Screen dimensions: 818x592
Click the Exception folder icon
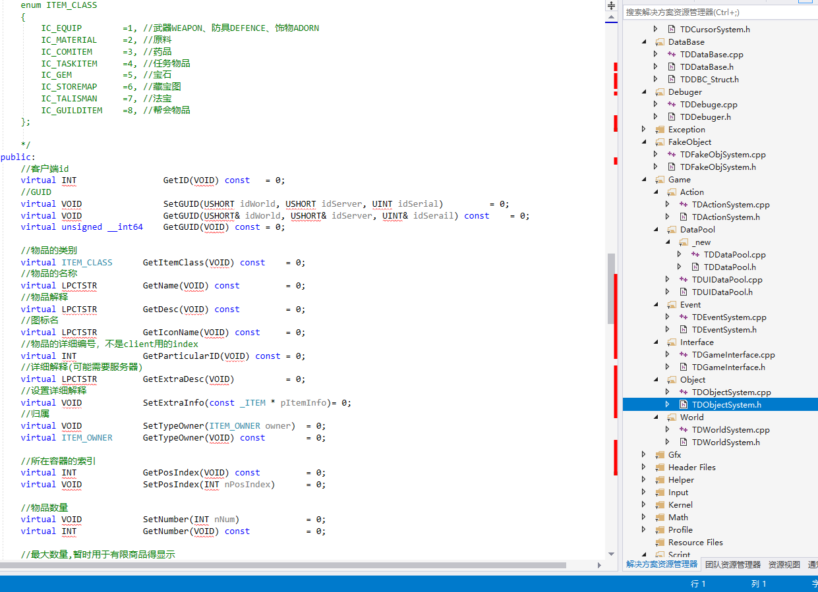point(660,130)
